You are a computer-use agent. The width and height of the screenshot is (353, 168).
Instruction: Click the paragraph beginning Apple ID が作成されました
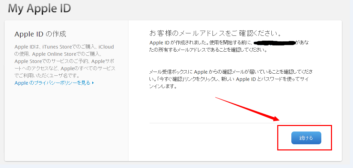tap(229, 46)
